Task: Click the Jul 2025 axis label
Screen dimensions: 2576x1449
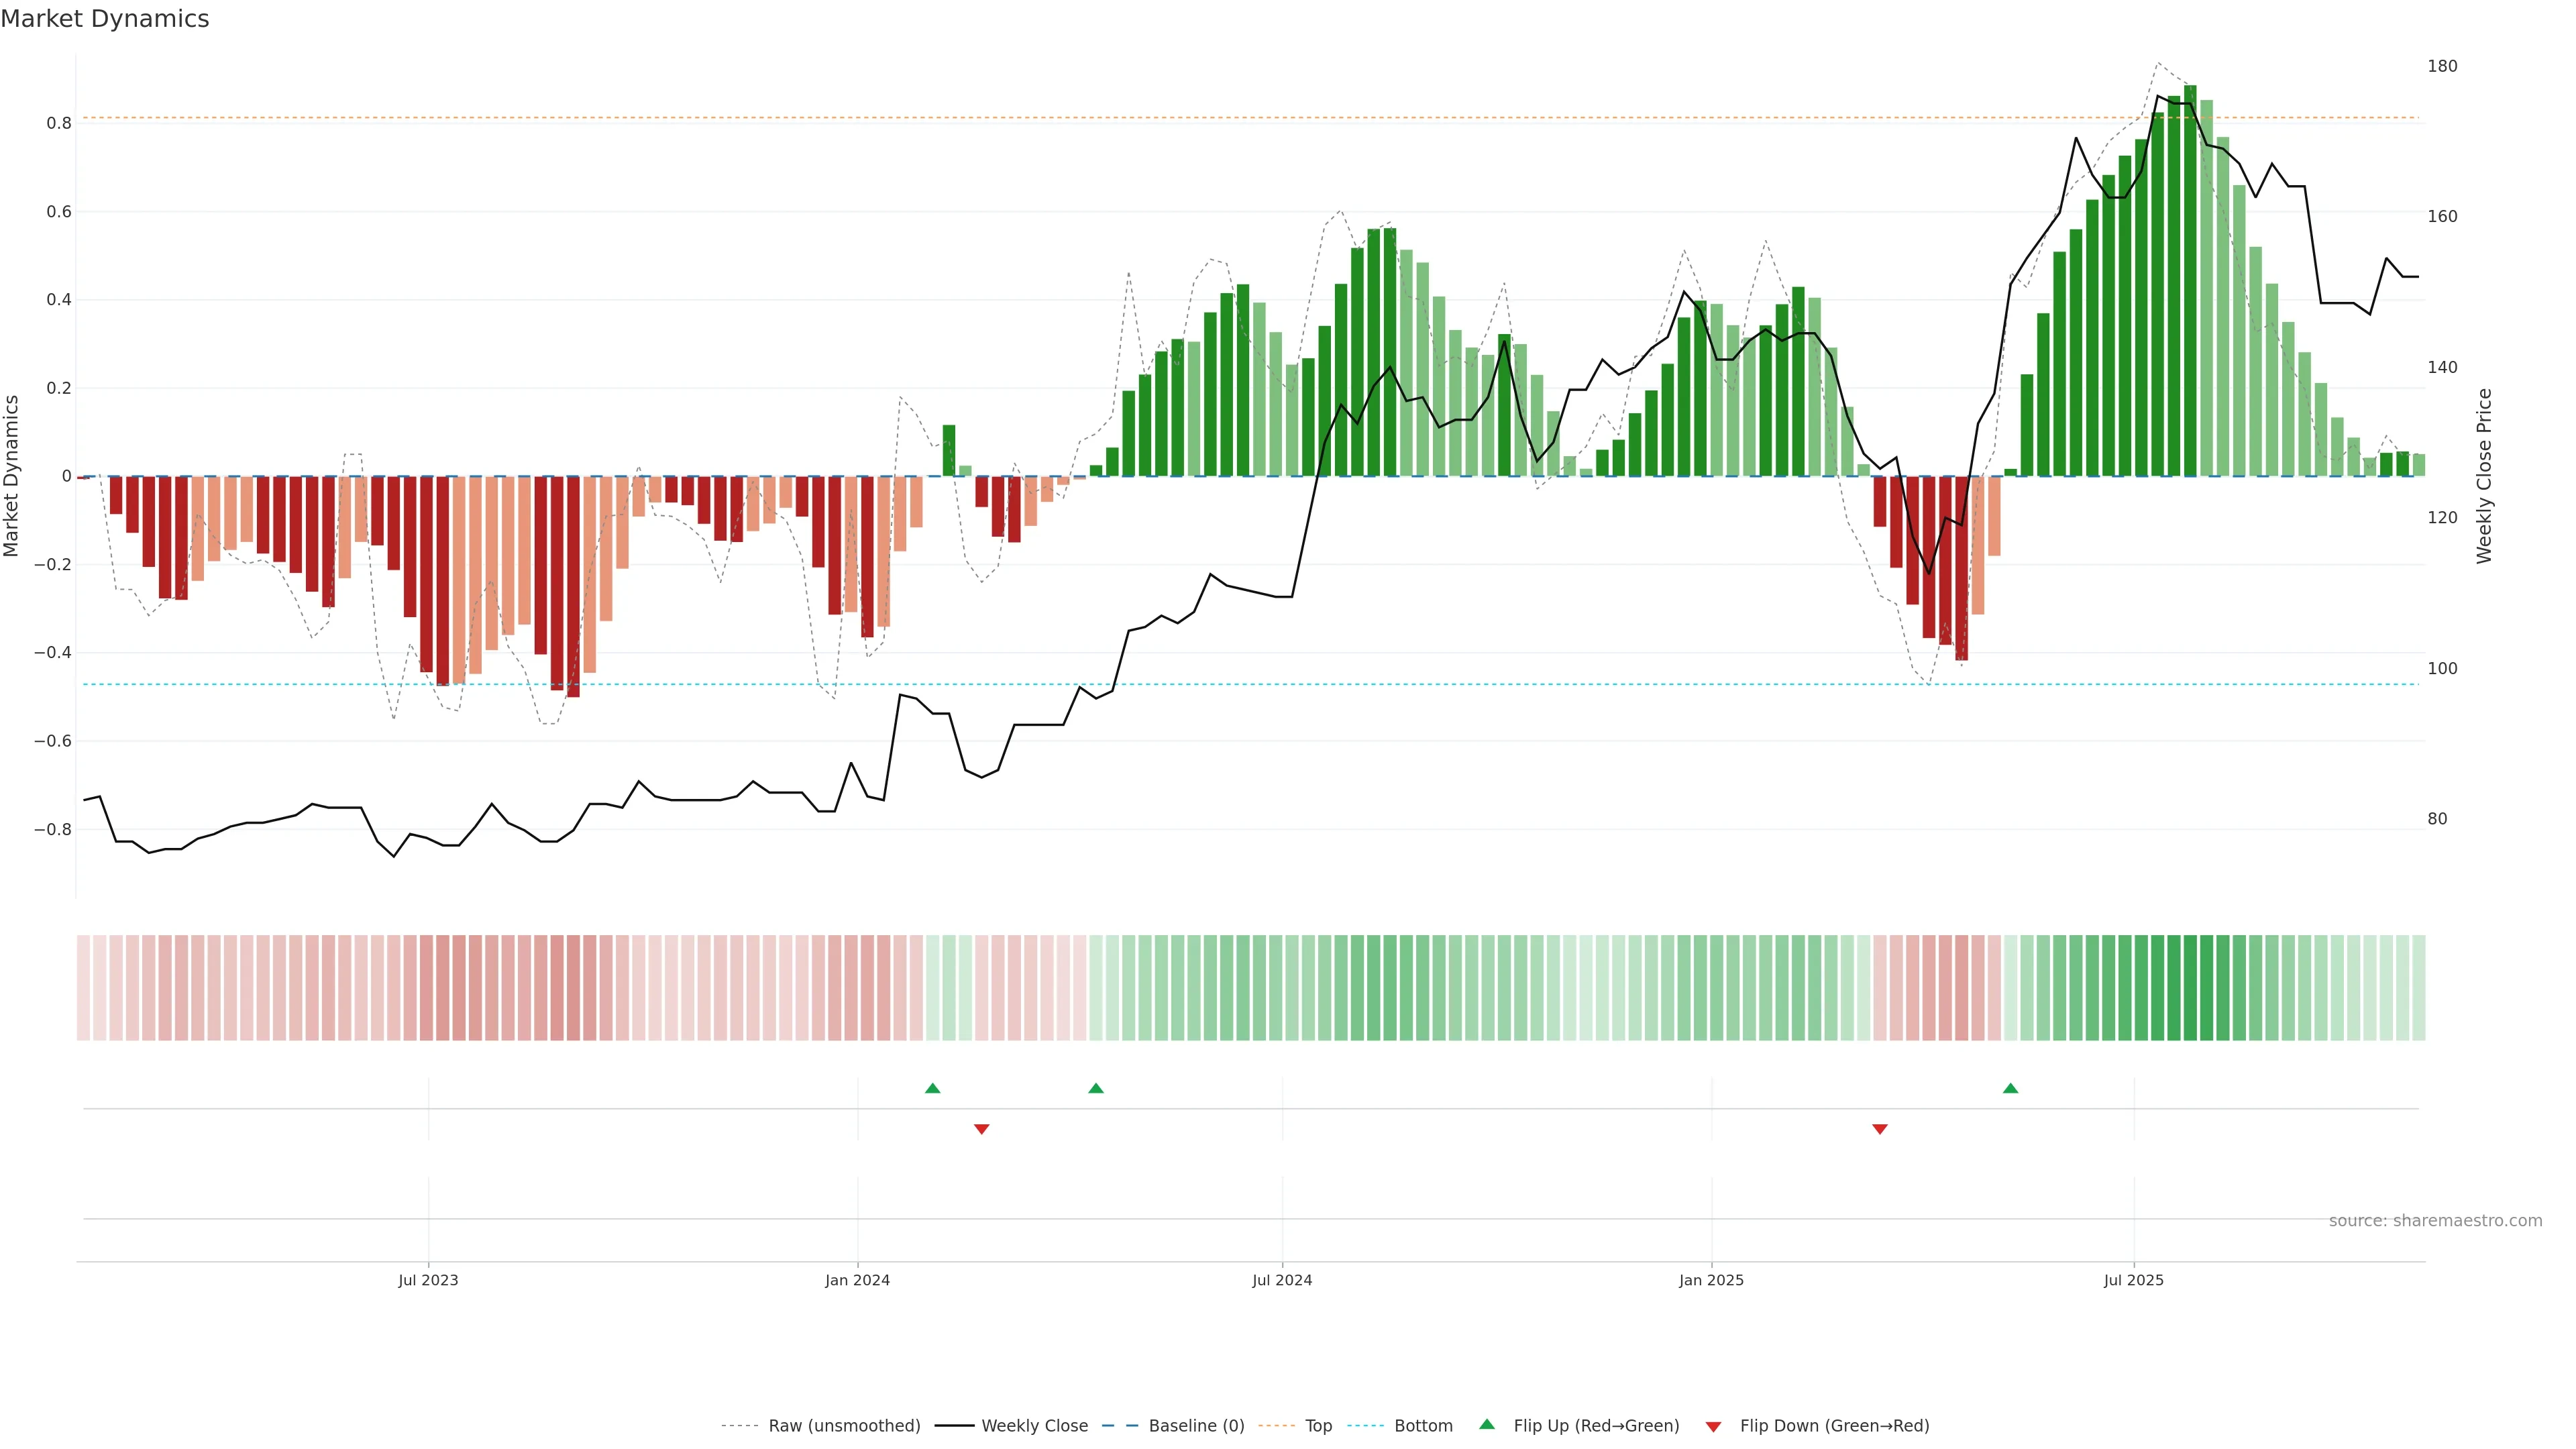Action: [2133, 1280]
